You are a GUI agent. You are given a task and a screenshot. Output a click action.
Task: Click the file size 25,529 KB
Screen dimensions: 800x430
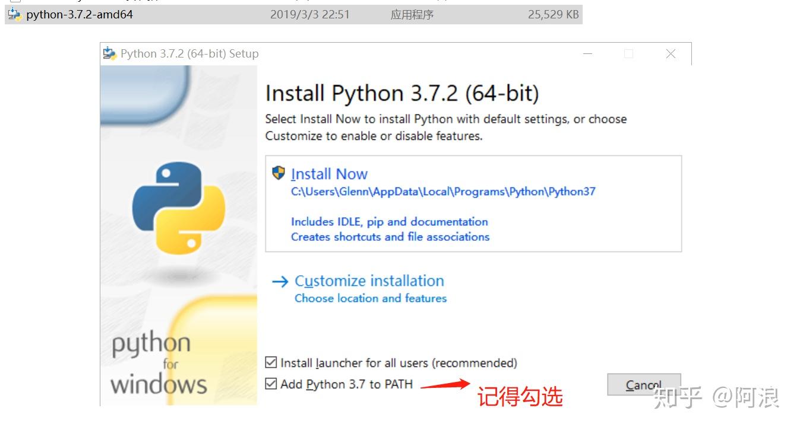553,14
